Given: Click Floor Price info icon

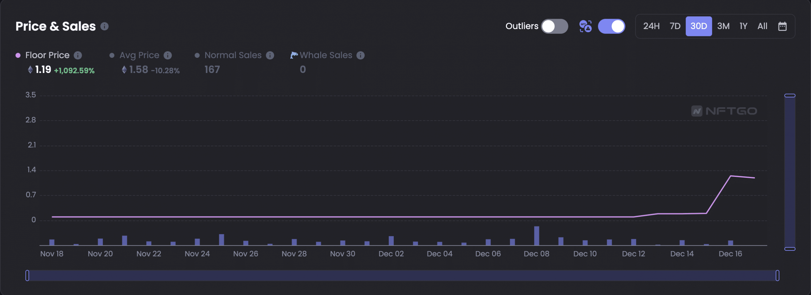Looking at the screenshot, I should point(78,55).
